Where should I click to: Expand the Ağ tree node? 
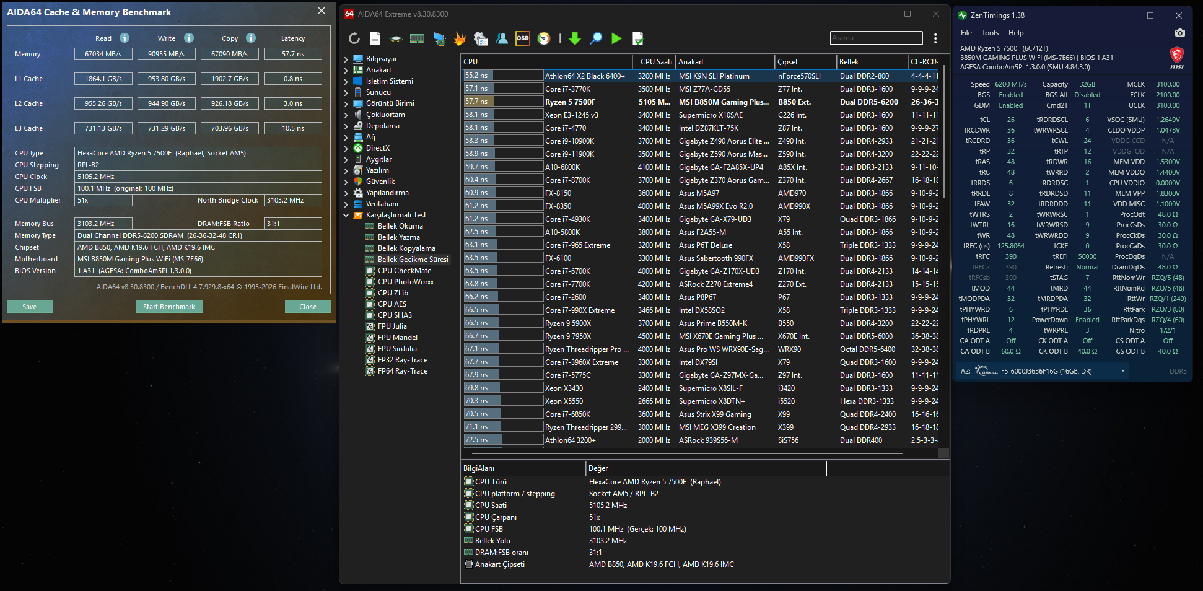[346, 138]
